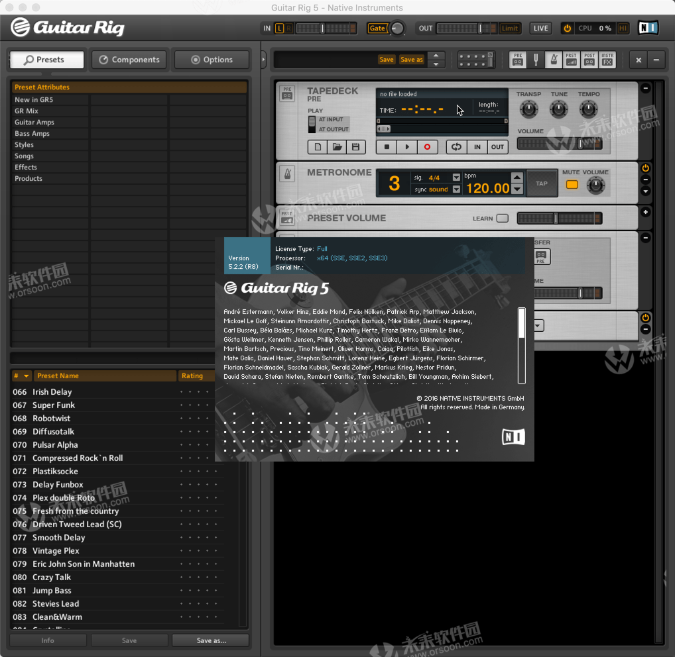This screenshot has height=657, width=675.
Task: Show the Master FX rack tool
Action: [607, 60]
